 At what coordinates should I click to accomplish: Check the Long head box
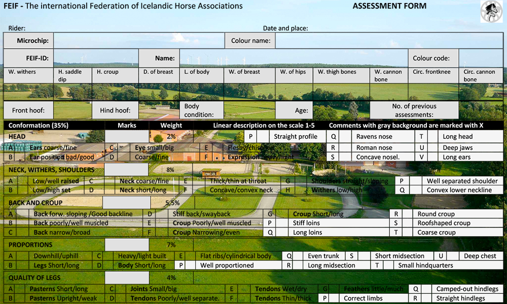click(x=433, y=137)
